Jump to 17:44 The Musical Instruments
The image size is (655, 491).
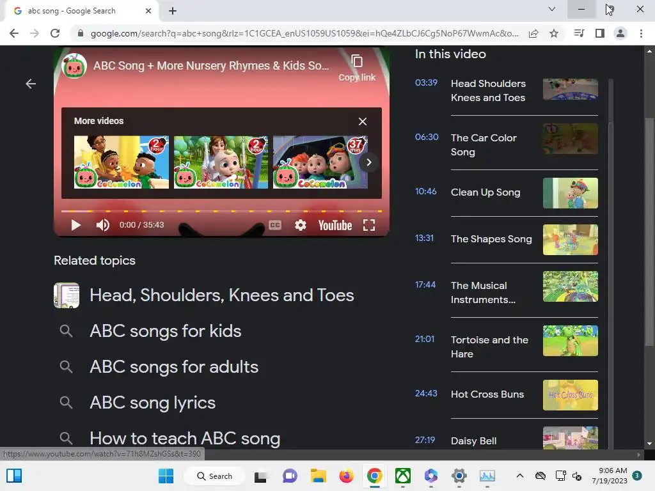(x=507, y=292)
